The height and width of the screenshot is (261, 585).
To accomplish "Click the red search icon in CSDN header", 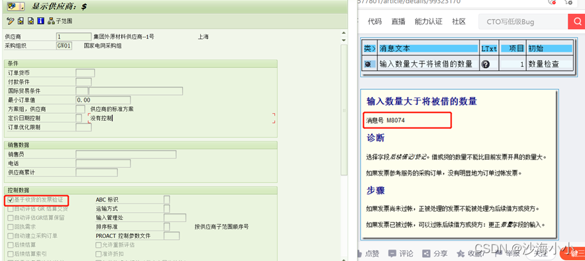I will (576, 22).
